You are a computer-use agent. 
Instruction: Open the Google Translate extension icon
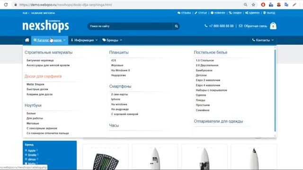(286, 5)
